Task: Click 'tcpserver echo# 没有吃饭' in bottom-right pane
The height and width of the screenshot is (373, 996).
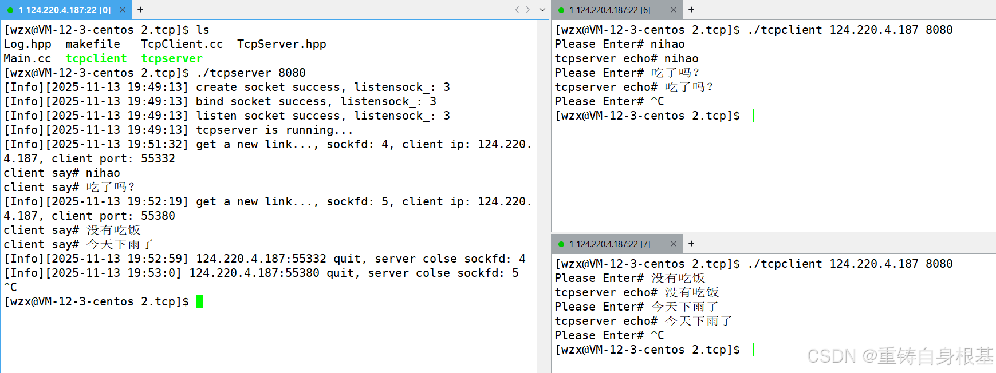Action: click(x=637, y=292)
